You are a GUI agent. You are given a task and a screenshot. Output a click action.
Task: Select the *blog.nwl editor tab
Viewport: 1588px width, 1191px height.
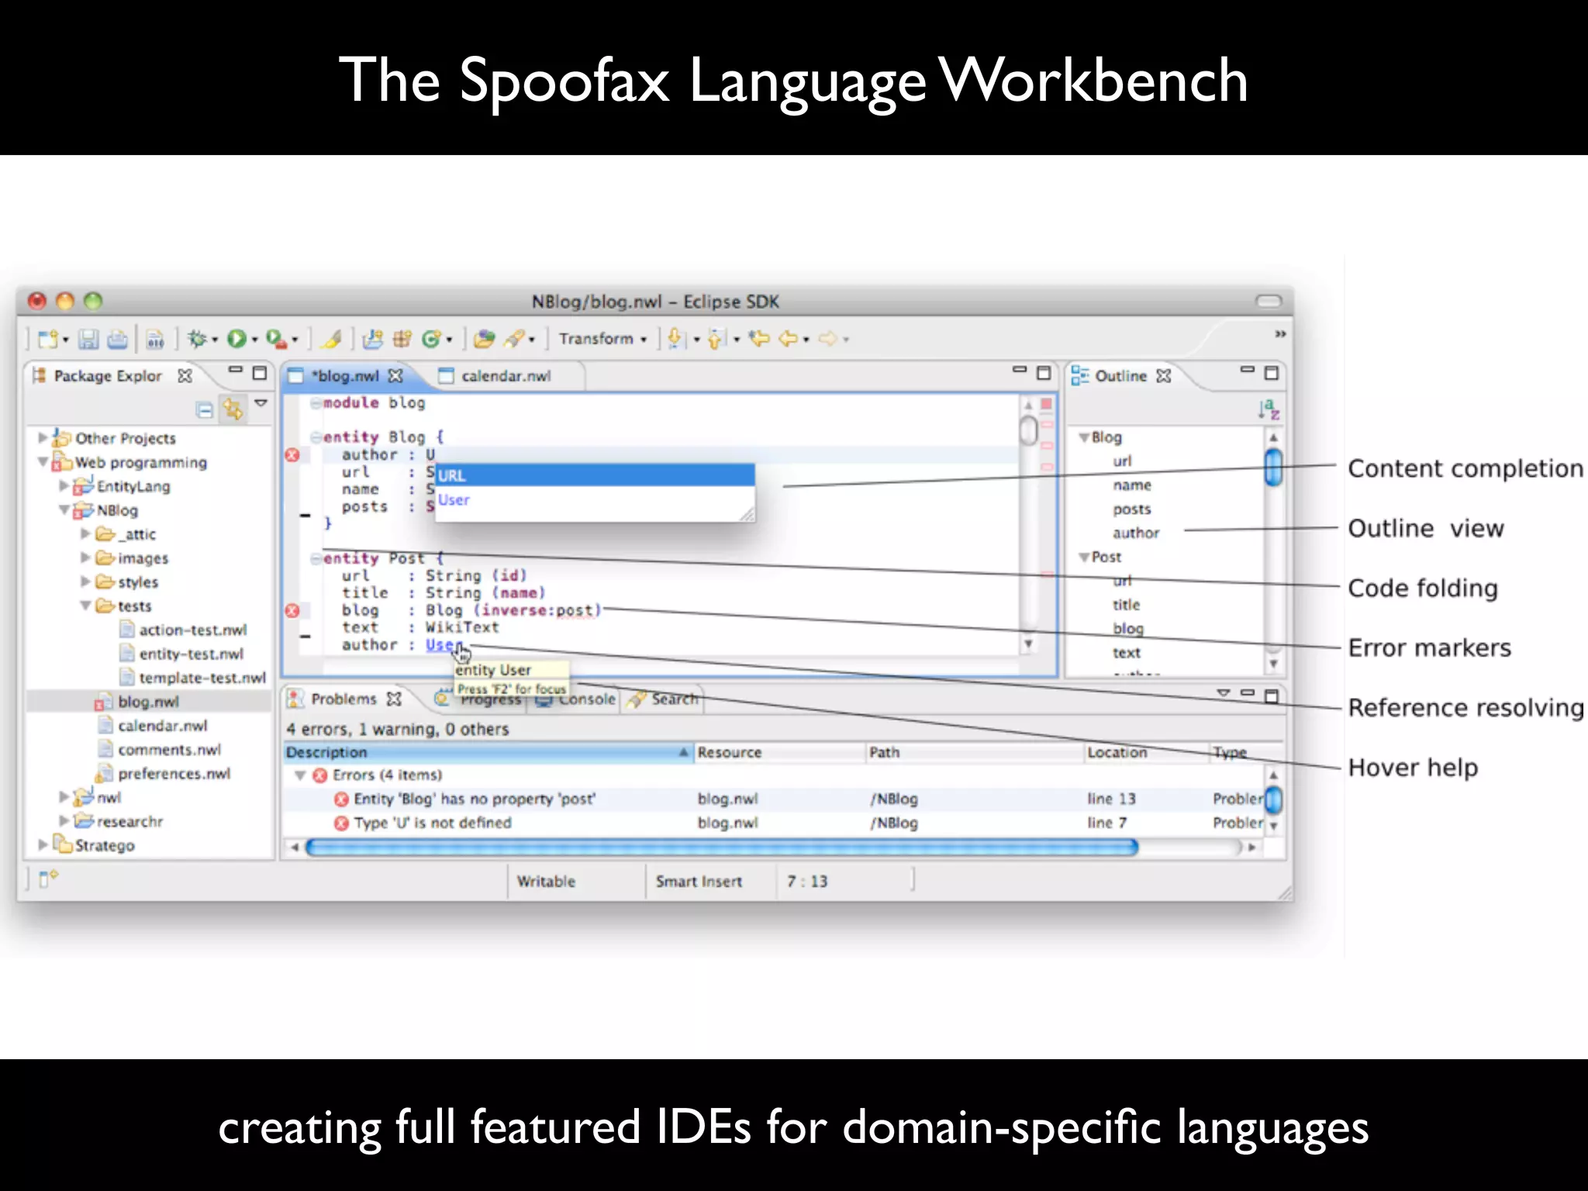point(346,376)
